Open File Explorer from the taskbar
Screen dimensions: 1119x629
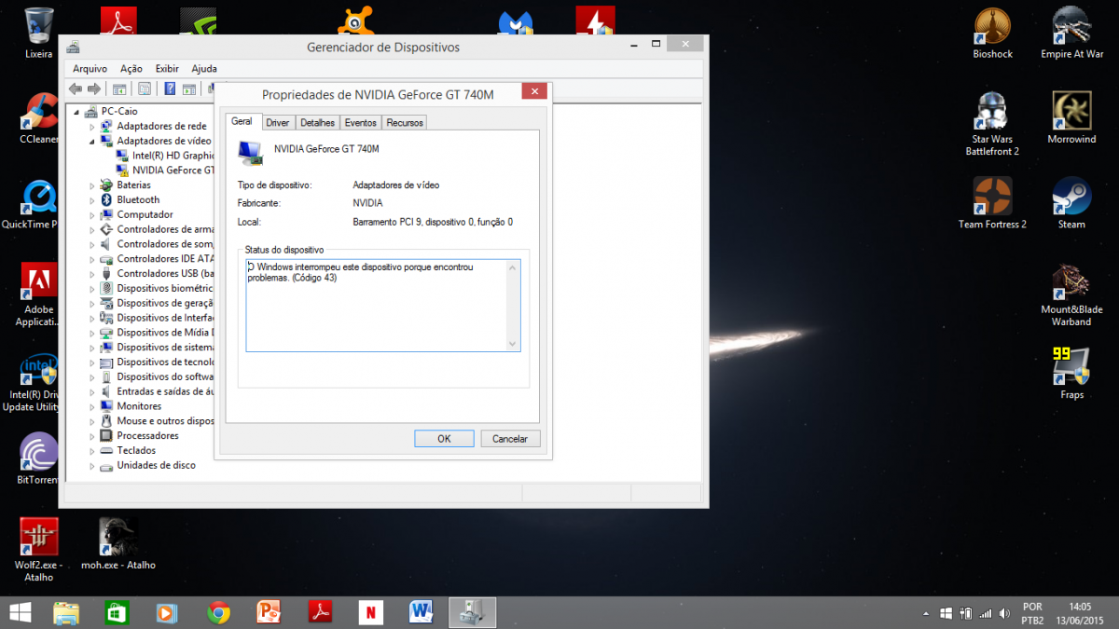point(66,612)
